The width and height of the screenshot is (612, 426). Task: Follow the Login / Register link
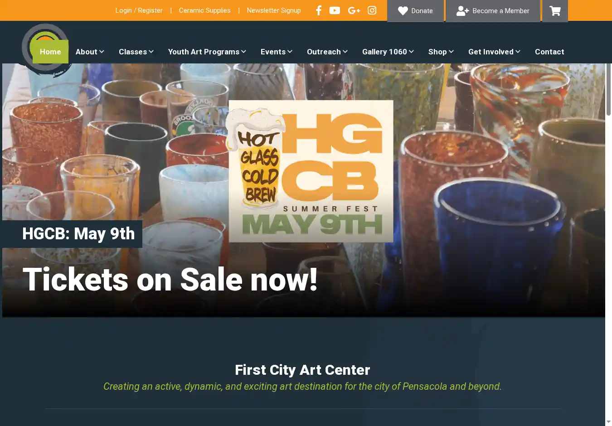139,10
